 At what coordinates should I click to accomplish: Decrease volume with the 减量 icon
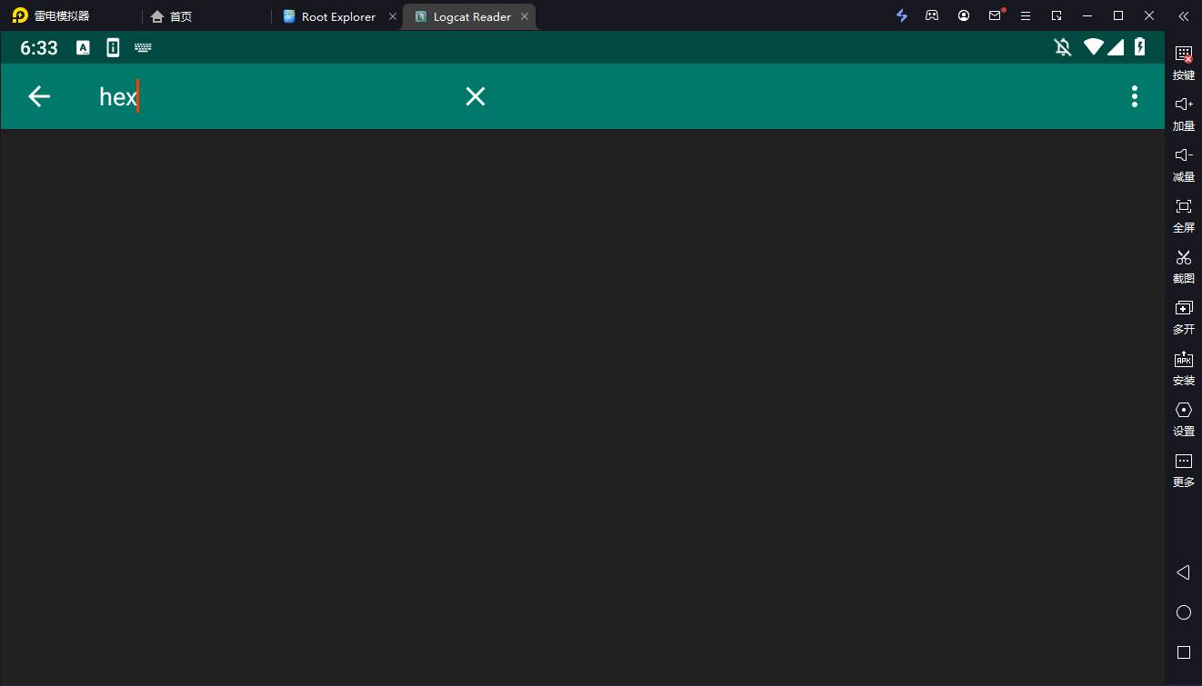[1183, 165]
